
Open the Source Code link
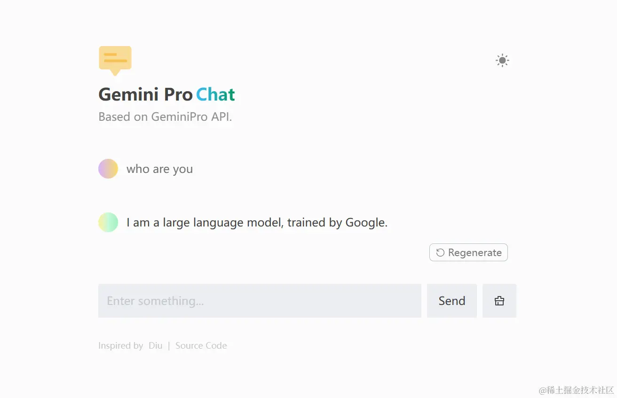pos(201,346)
